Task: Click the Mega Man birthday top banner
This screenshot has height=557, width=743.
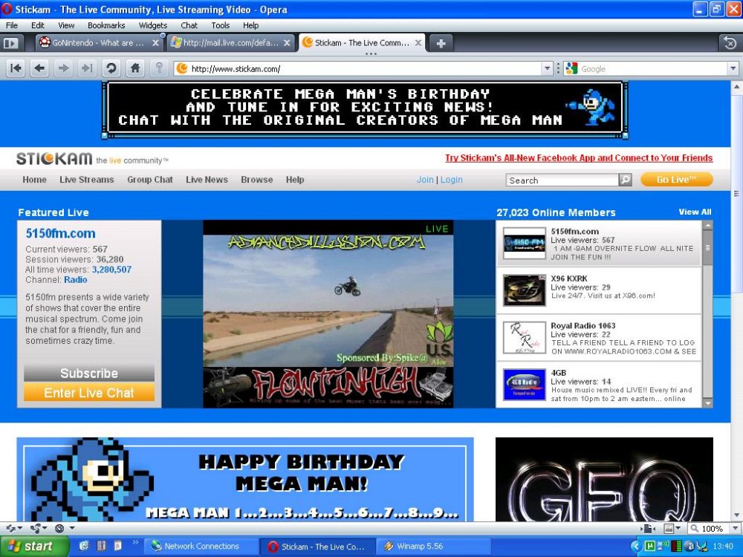Action: point(366,110)
